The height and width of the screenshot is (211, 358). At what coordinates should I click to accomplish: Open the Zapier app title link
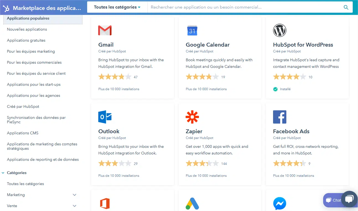(194, 131)
